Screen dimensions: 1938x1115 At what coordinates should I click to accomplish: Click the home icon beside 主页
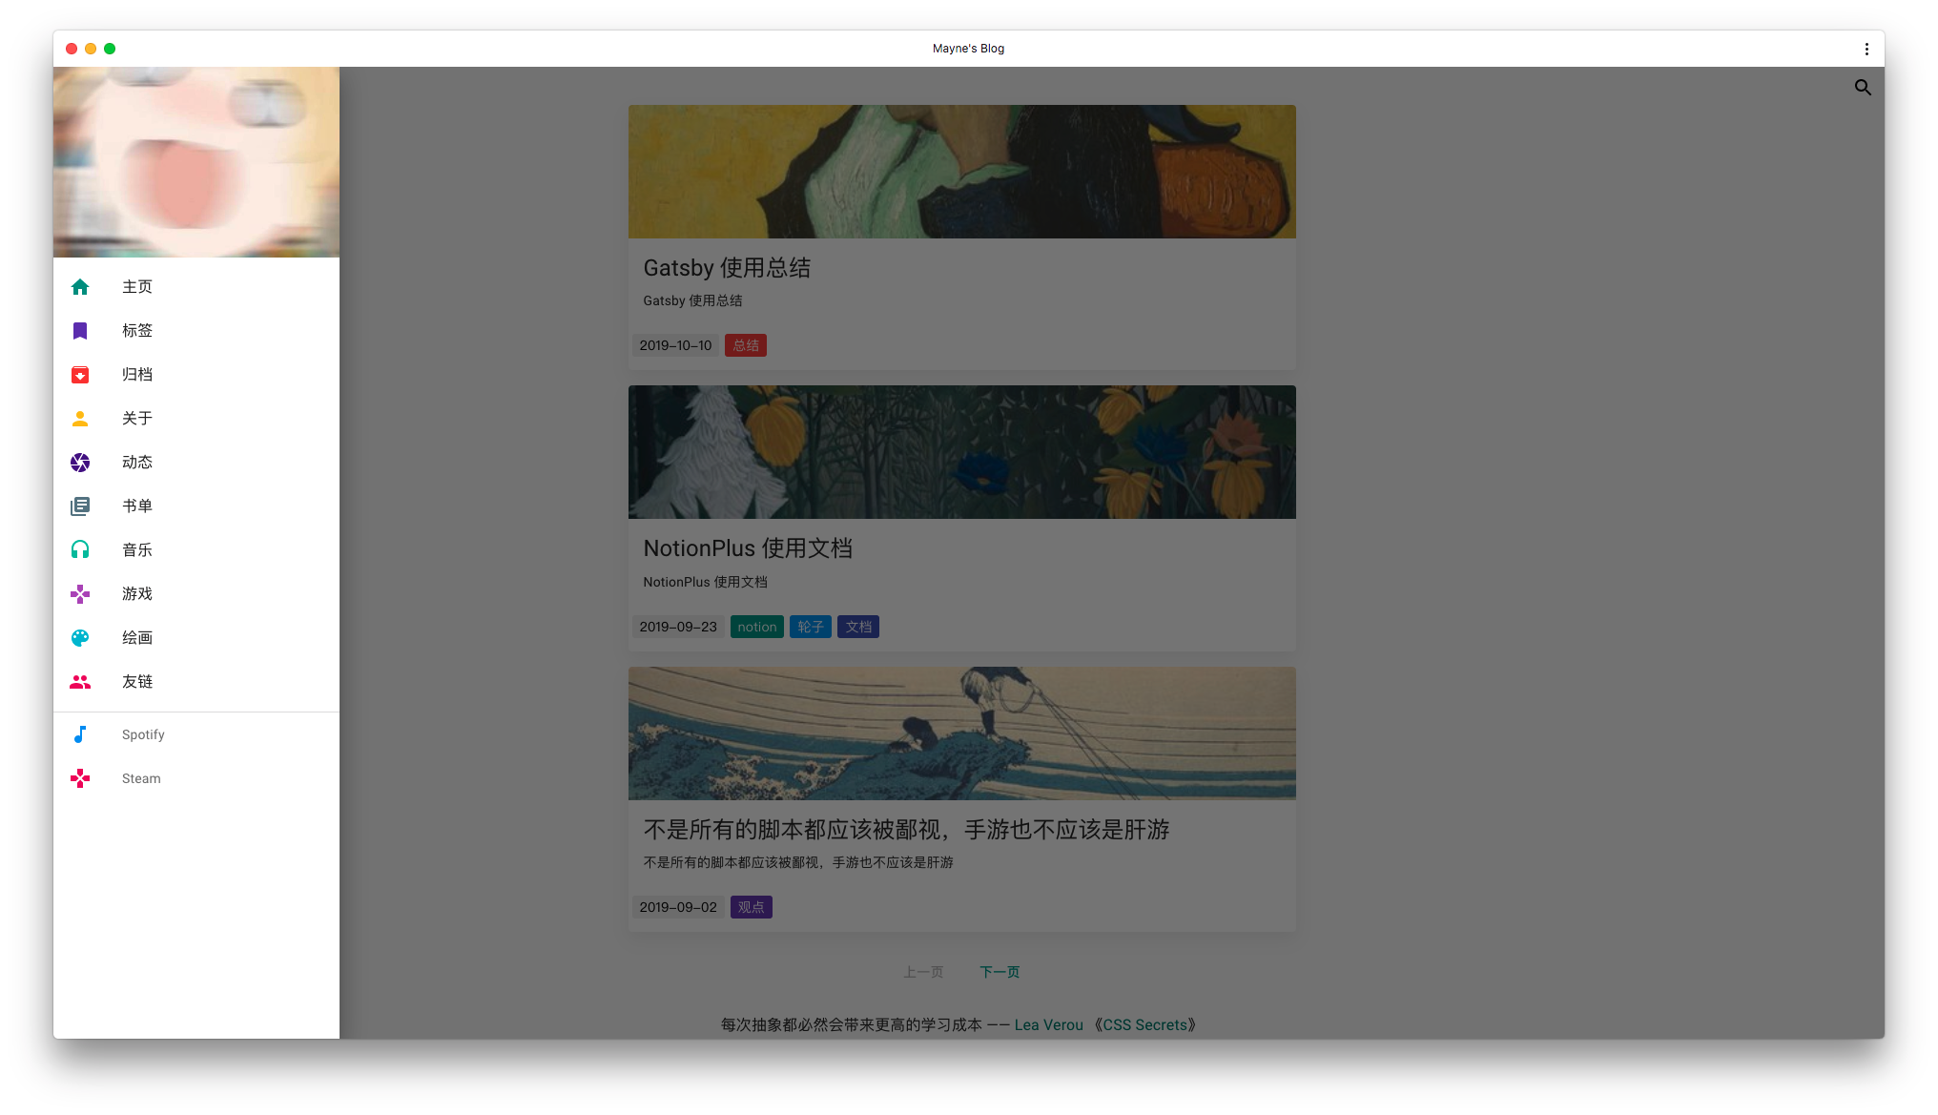click(x=80, y=287)
